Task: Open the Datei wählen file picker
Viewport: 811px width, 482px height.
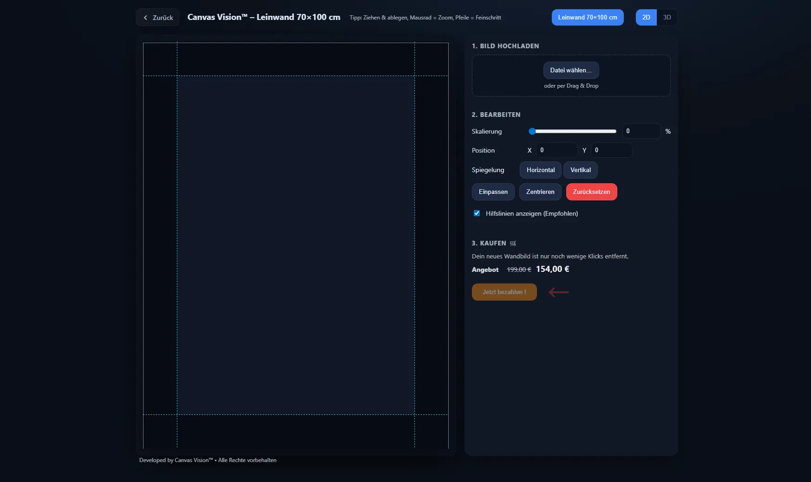Action: tap(571, 70)
